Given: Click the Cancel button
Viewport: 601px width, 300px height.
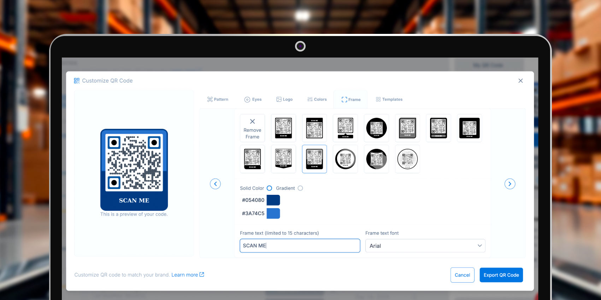Looking at the screenshot, I should tap(462, 275).
